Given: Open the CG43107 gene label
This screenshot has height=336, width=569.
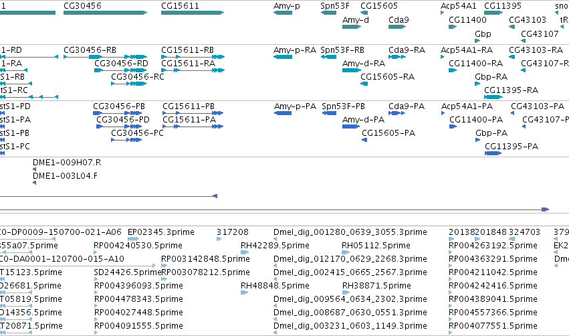Looking at the screenshot, I should click(540, 33).
